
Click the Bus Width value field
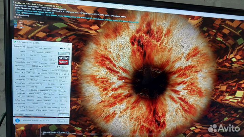62,84
